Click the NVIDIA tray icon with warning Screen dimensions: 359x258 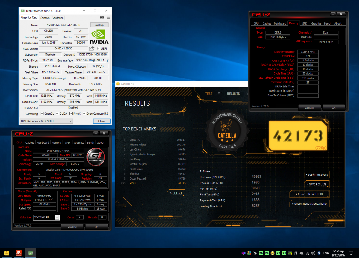tap(290, 253)
